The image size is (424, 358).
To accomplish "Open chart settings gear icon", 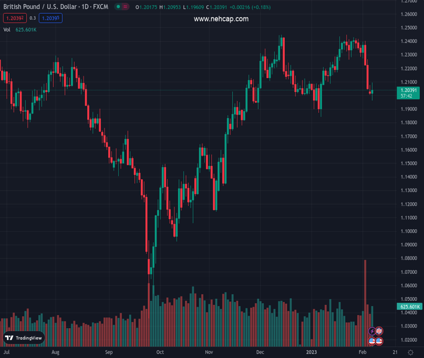I will tap(411, 352).
